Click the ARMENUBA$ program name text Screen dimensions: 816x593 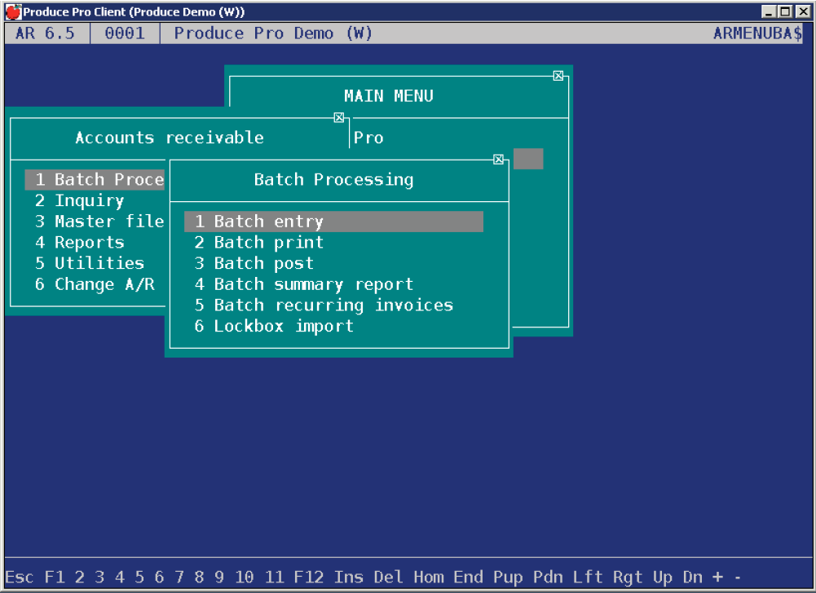pos(757,33)
